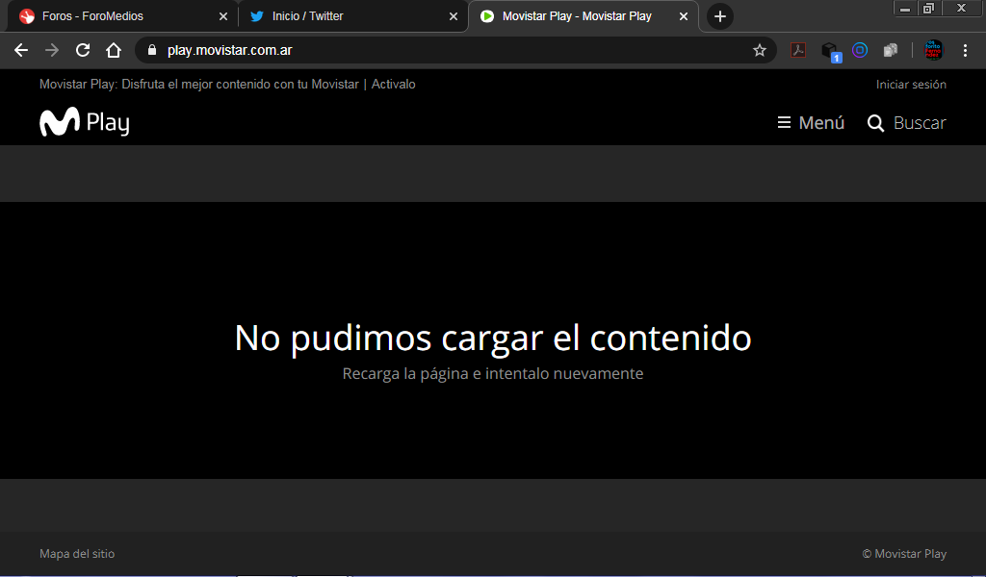Click the hamburger Menú icon
986x577 pixels.
click(x=784, y=122)
